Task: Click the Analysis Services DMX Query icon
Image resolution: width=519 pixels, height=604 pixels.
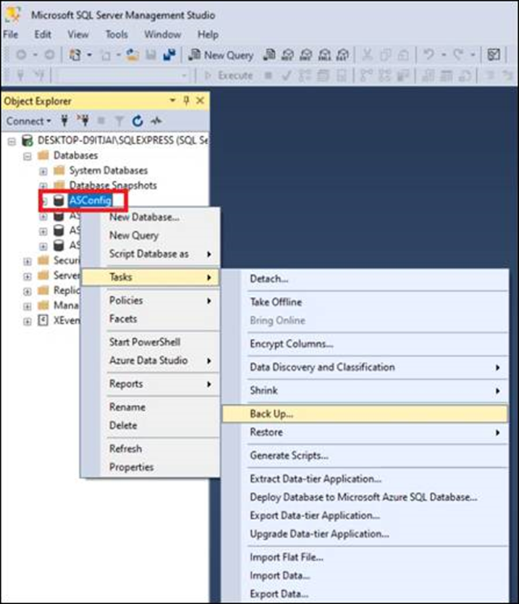Action: [x=305, y=55]
